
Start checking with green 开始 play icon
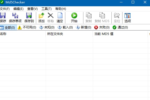74,15
